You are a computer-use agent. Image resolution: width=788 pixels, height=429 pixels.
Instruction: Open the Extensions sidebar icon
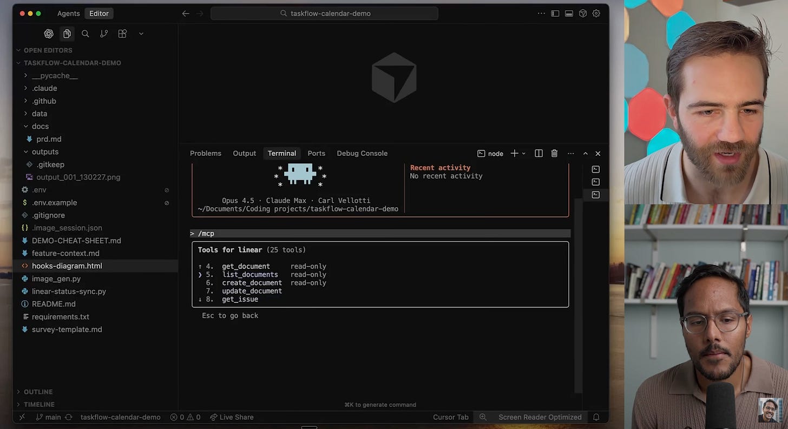click(x=122, y=34)
